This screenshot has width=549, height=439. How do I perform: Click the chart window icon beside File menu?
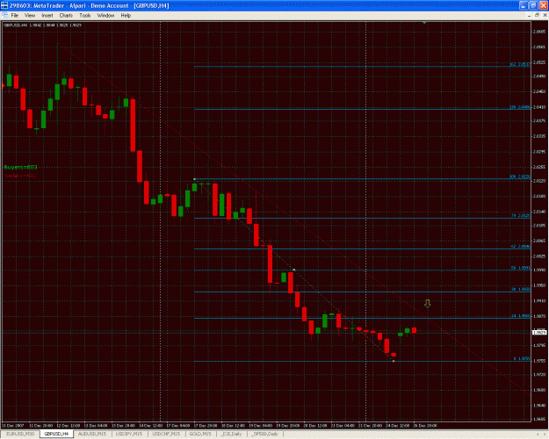pos(5,16)
